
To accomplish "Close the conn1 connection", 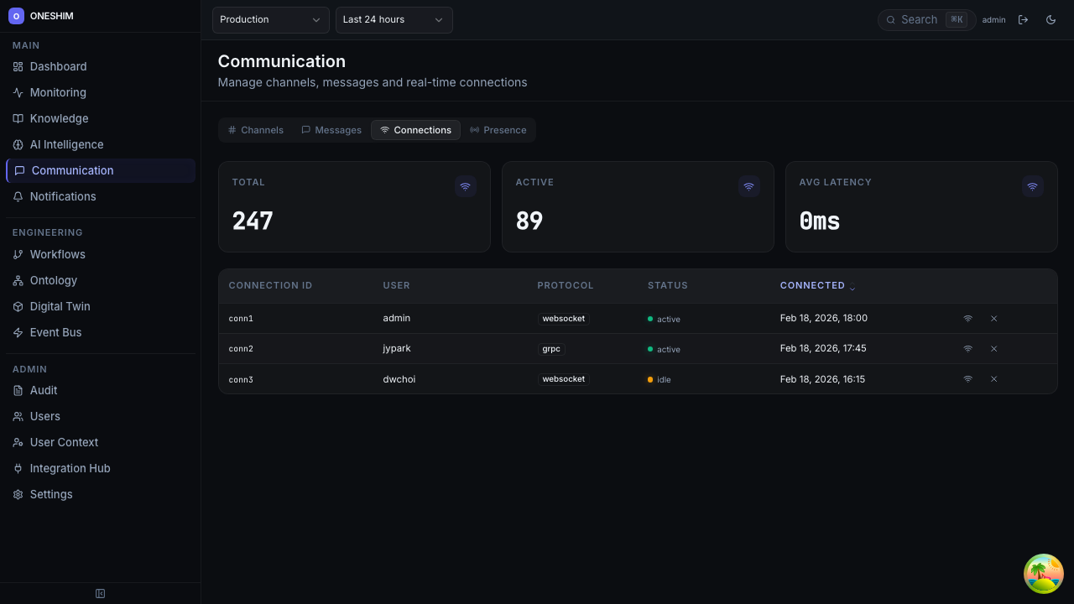I will point(993,319).
